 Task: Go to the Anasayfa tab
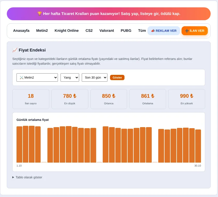point(21,30)
